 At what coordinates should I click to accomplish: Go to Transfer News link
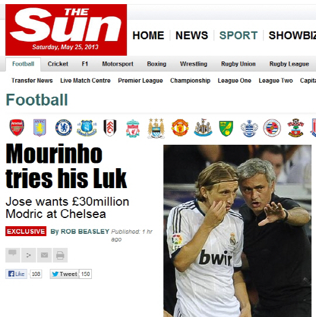click(32, 80)
